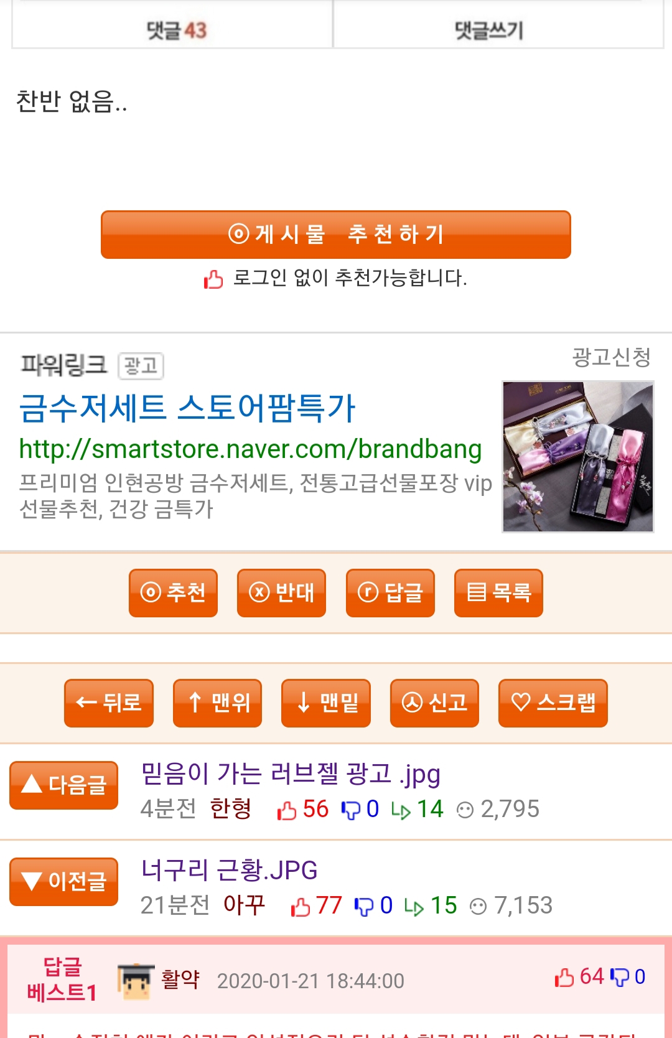The image size is (672, 1038).
Task: Go back with the 뒤로 button
Action: pos(109,703)
